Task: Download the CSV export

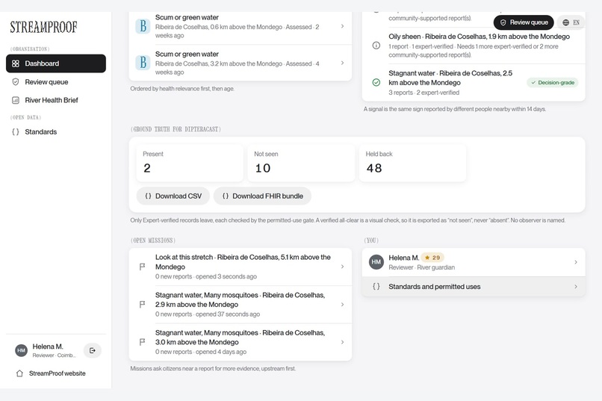Action: pos(173,196)
